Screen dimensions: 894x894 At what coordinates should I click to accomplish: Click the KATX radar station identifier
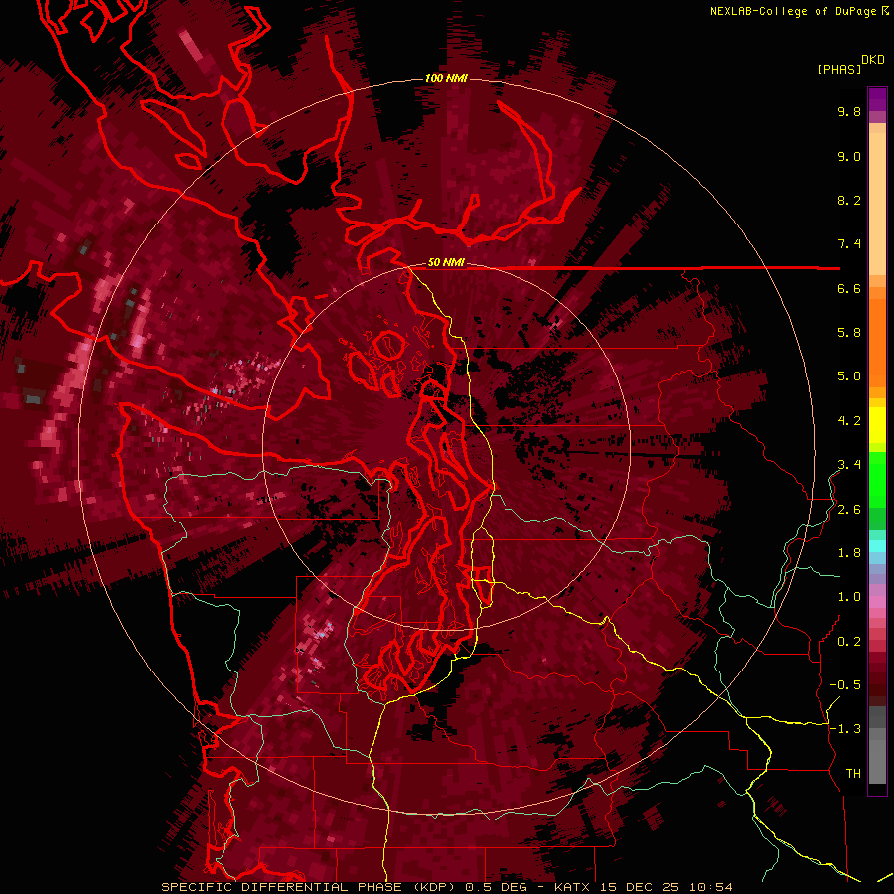[x=573, y=887]
